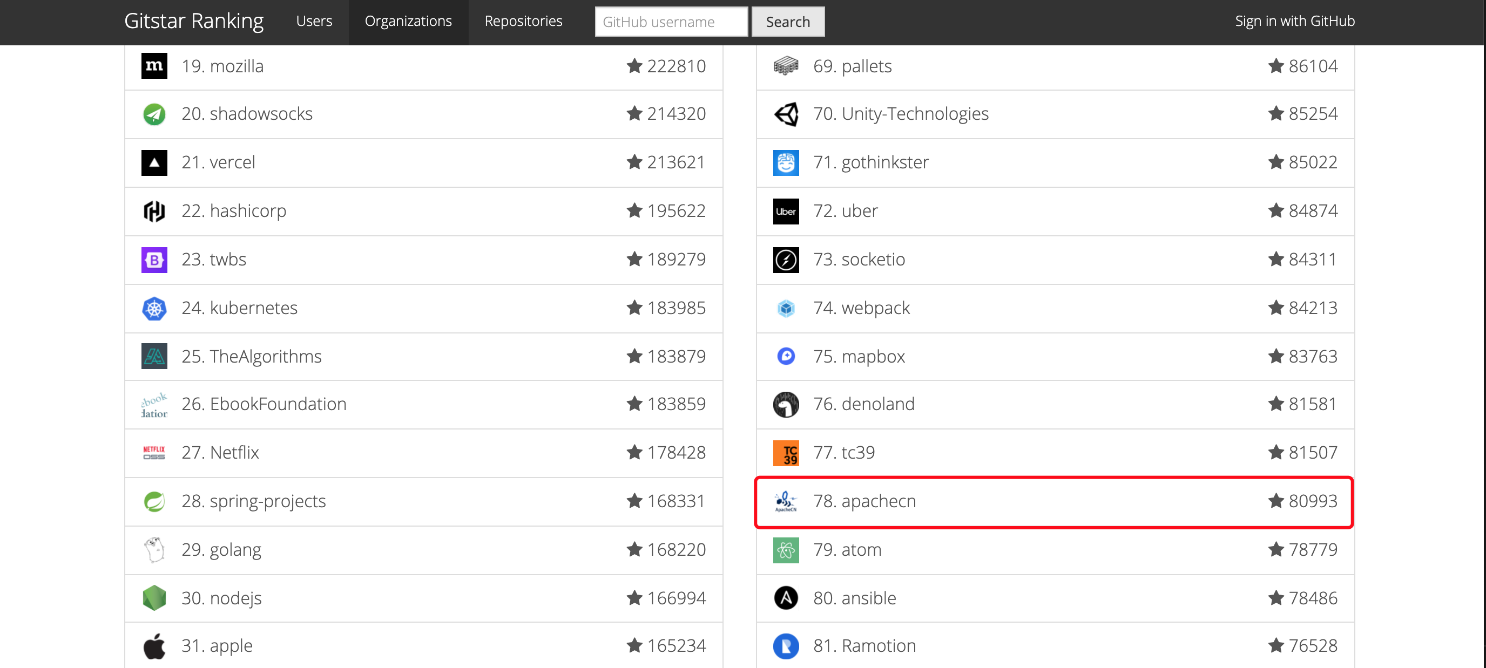This screenshot has height=668, width=1486.
Task: Click the ansible circular A icon
Action: (786, 598)
